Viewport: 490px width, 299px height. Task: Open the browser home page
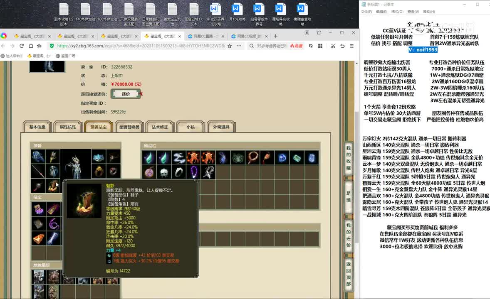click(x=31, y=46)
